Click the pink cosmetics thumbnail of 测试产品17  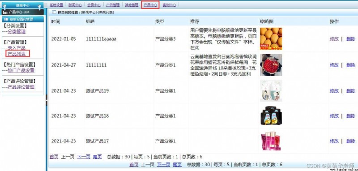tap(271, 141)
